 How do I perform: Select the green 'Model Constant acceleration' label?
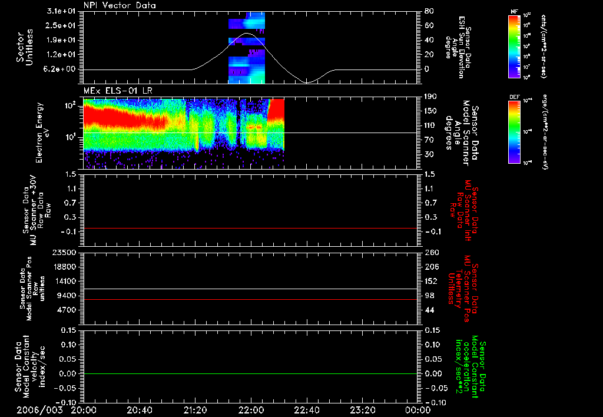471,366
